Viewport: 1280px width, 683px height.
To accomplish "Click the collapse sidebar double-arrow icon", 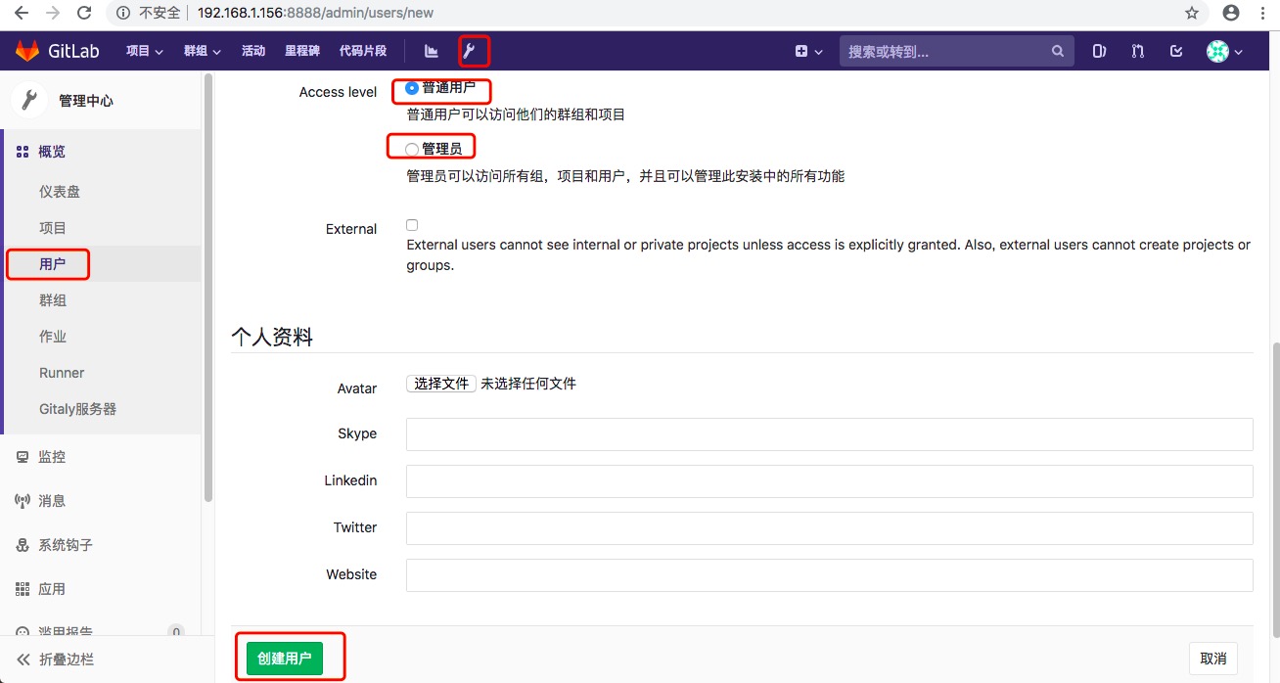I will coord(23,660).
